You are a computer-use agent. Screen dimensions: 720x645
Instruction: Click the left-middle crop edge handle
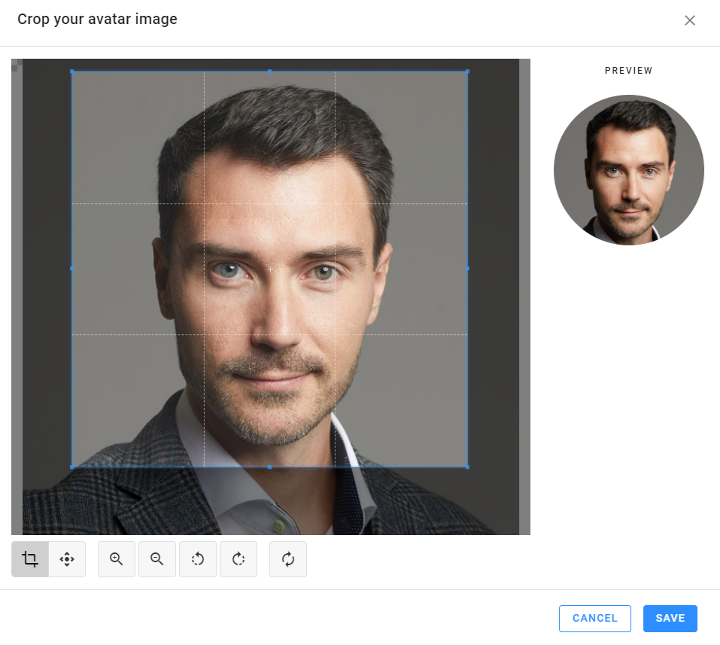pyautogui.click(x=72, y=269)
